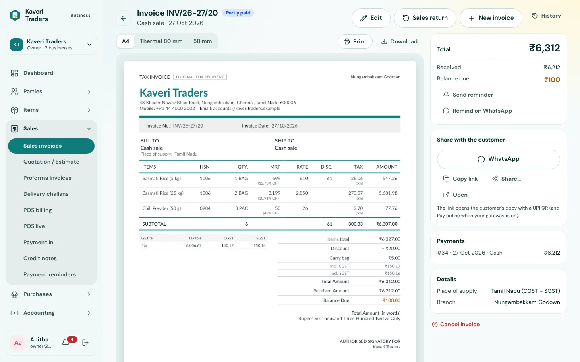Open the Kaveri Traders business switcher
Viewport: 580px width, 362px height.
pos(52,45)
